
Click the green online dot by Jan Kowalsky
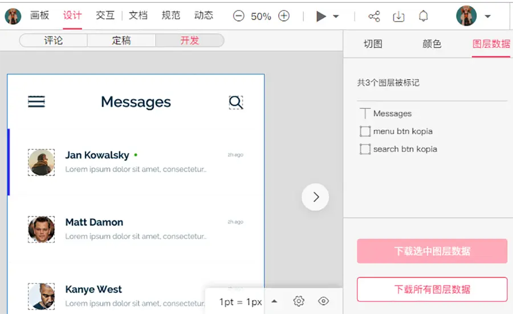point(136,155)
